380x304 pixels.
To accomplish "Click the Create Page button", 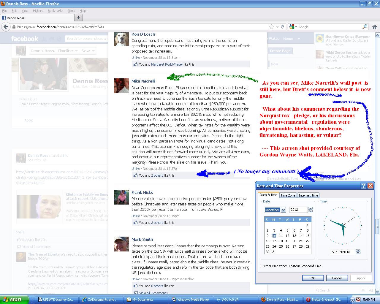I will coord(280,51).
